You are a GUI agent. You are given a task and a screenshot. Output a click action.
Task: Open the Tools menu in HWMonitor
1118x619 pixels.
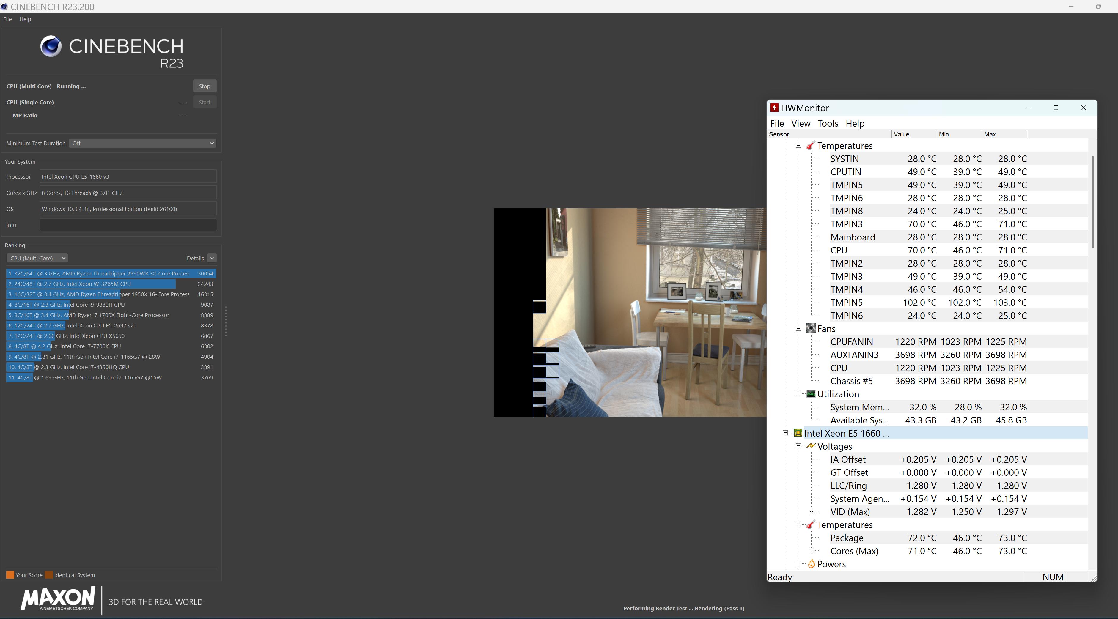click(828, 124)
